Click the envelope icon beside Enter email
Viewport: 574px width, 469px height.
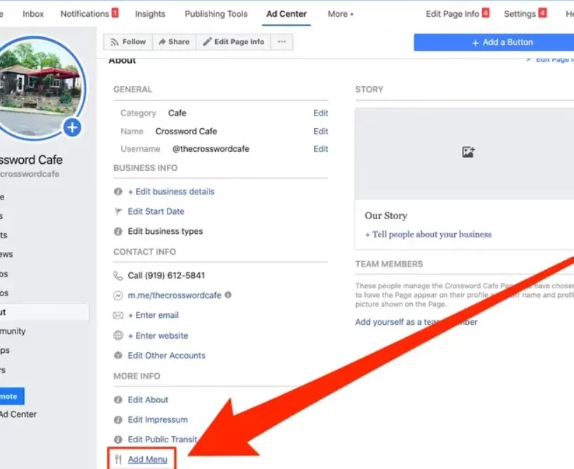tap(118, 315)
